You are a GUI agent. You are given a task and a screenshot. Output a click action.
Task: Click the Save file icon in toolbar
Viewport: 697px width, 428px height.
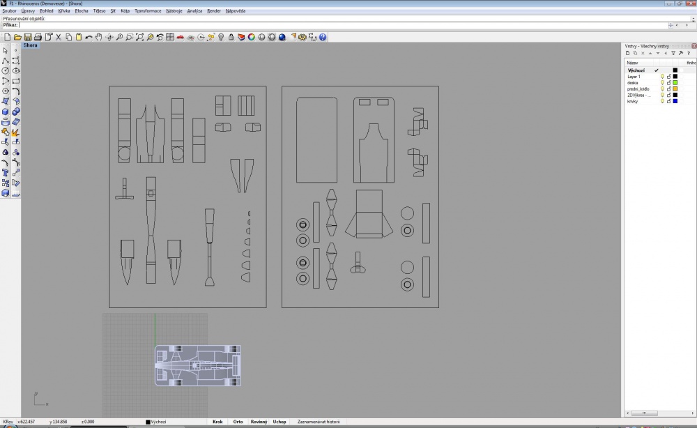pos(28,38)
